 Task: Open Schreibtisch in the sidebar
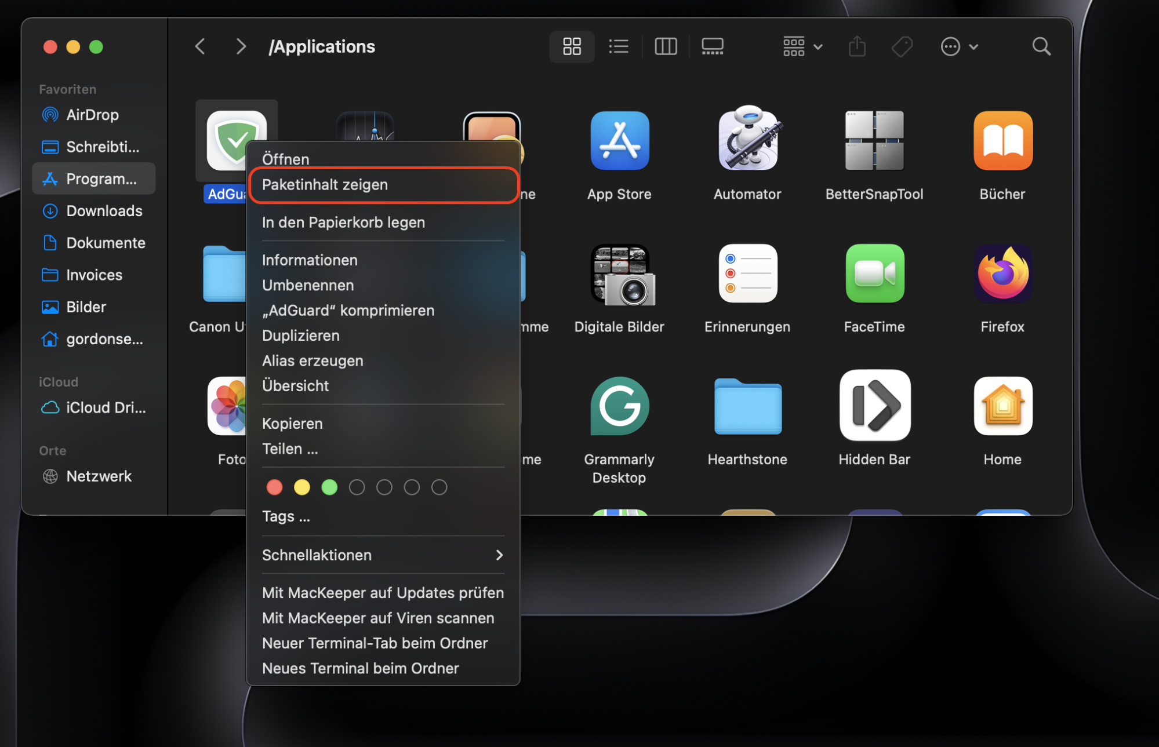[93, 147]
